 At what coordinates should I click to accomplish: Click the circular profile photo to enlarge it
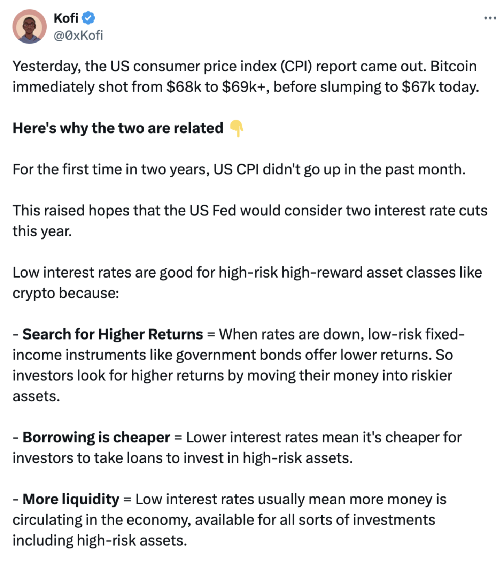pyautogui.click(x=30, y=26)
